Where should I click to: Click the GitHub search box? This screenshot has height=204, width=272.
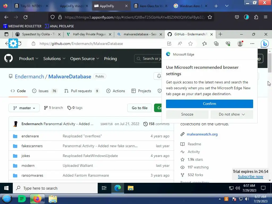(x=148, y=58)
